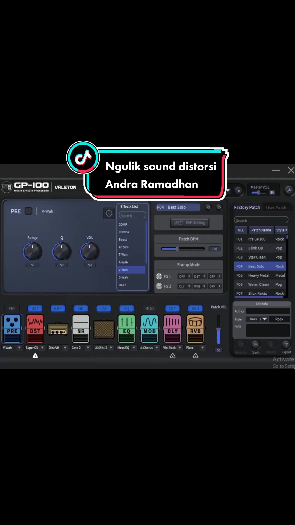Click the FS 1 footswitch icon
Viewport: 295px width, 525px height.
coord(159,276)
